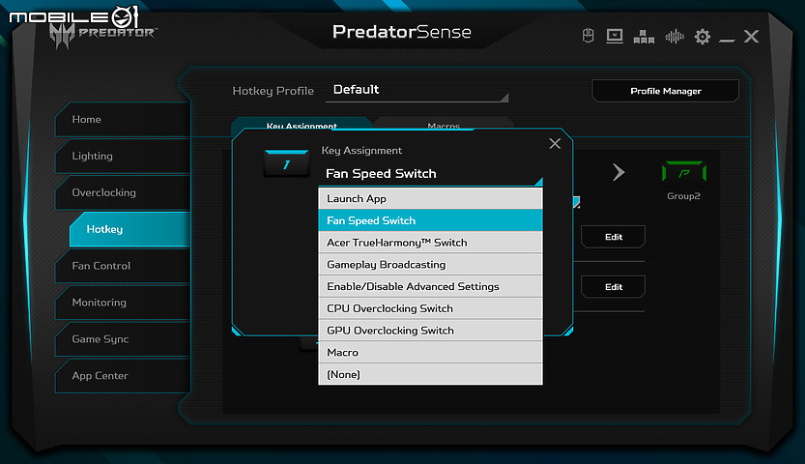The width and height of the screenshot is (805, 464).
Task: Open the Game Sync section
Action: (124, 339)
